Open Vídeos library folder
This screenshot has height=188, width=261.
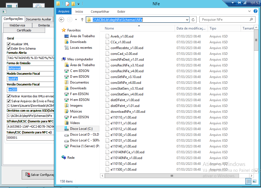click(x=72, y=123)
